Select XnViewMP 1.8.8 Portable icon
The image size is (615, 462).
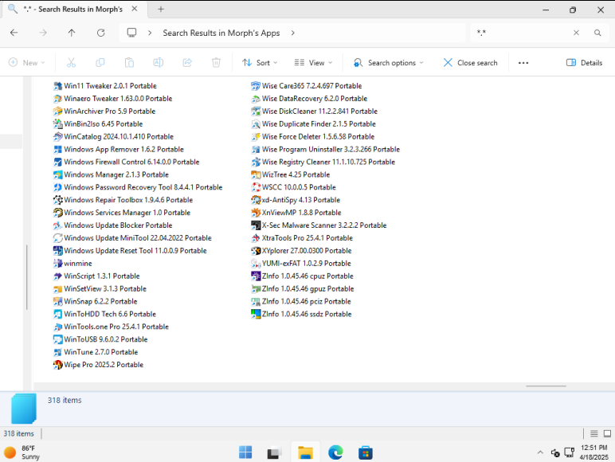pyautogui.click(x=256, y=213)
